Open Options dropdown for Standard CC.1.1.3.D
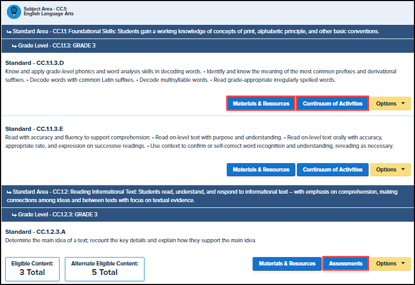The image size is (415, 285). tap(390, 103)
